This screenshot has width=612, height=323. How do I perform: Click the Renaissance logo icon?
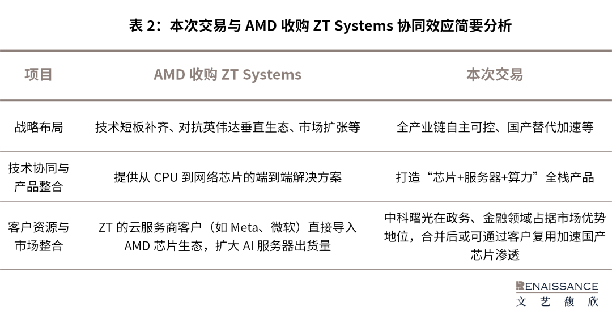click(x=520, y=286)
